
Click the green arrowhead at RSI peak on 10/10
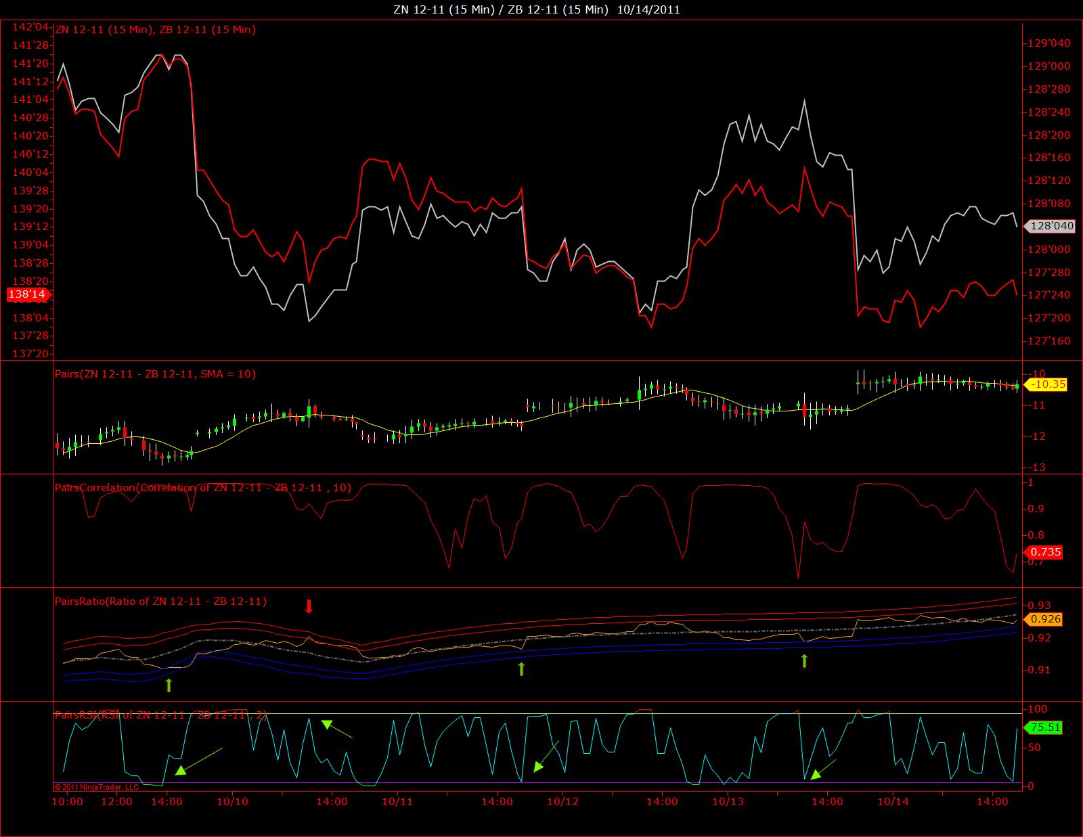pyautogui.click(x=327, y=724)
